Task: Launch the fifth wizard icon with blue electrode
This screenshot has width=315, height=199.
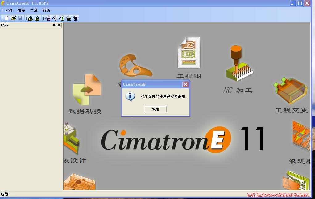Action: 75,19
